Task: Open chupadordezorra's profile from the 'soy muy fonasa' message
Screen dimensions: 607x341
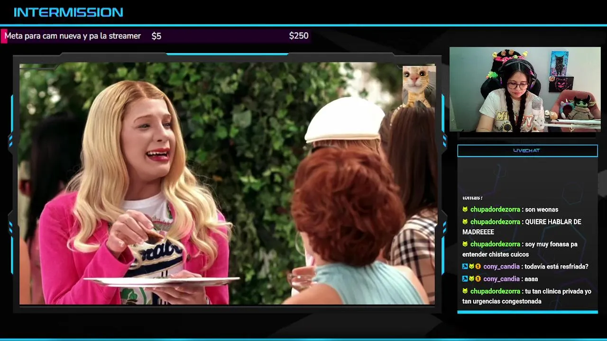Action: coord(495,244)
